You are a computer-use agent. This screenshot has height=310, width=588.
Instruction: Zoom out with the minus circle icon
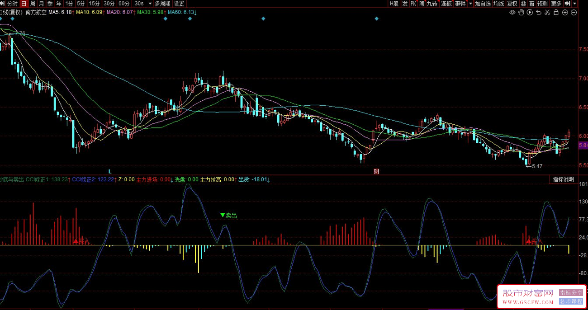coord(574,12)
